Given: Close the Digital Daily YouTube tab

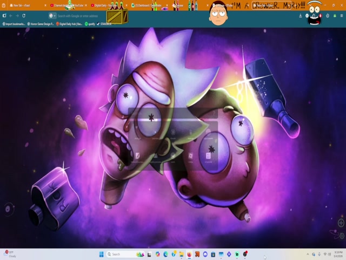Looking at the screenshot, I should click(x=127, y=5).
